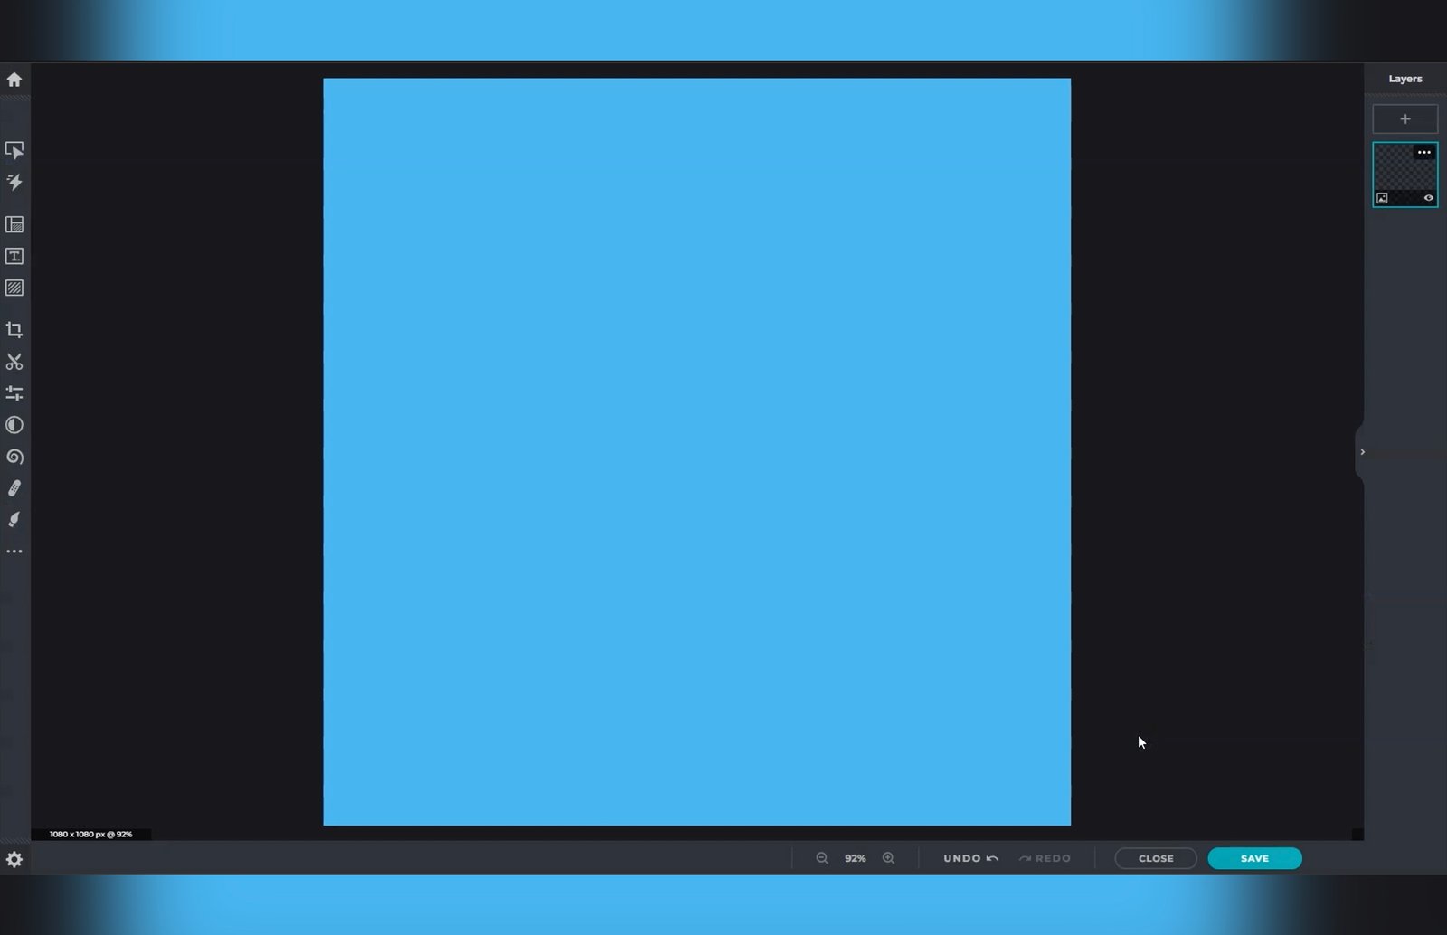This screenshot has height=935, width=1447.
Task: Open the layer's three-dot options menu
Action: (x=1424, y=152)
